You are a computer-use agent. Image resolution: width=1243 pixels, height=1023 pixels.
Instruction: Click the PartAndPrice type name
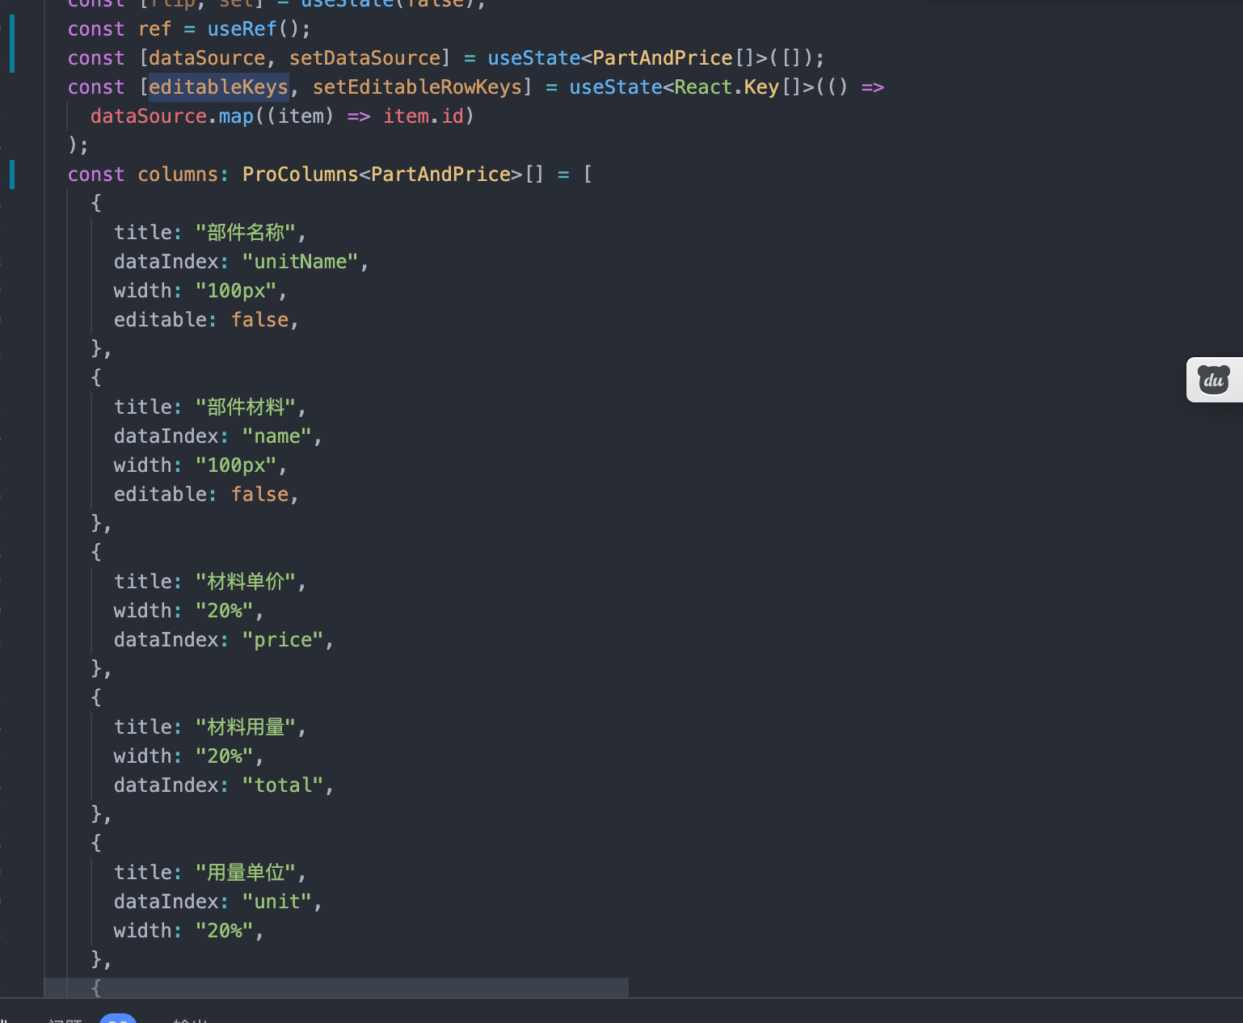coord(660,57)
